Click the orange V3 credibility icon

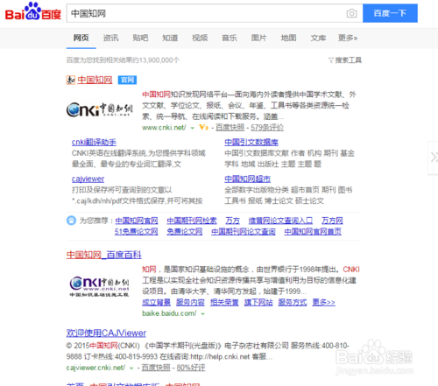tap(203, 127)
